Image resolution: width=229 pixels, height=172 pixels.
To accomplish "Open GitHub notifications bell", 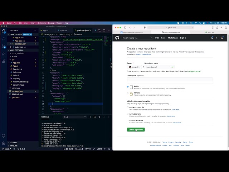I will point(212,38).
